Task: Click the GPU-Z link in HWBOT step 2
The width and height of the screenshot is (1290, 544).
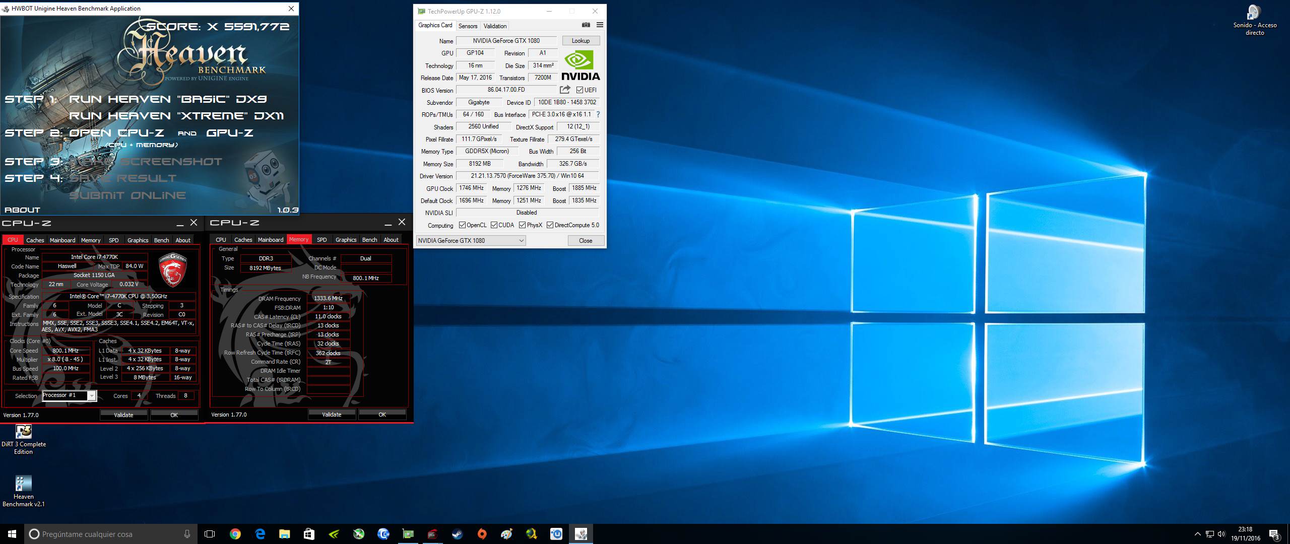Action: pyautogui.click(x=230, y=133)
